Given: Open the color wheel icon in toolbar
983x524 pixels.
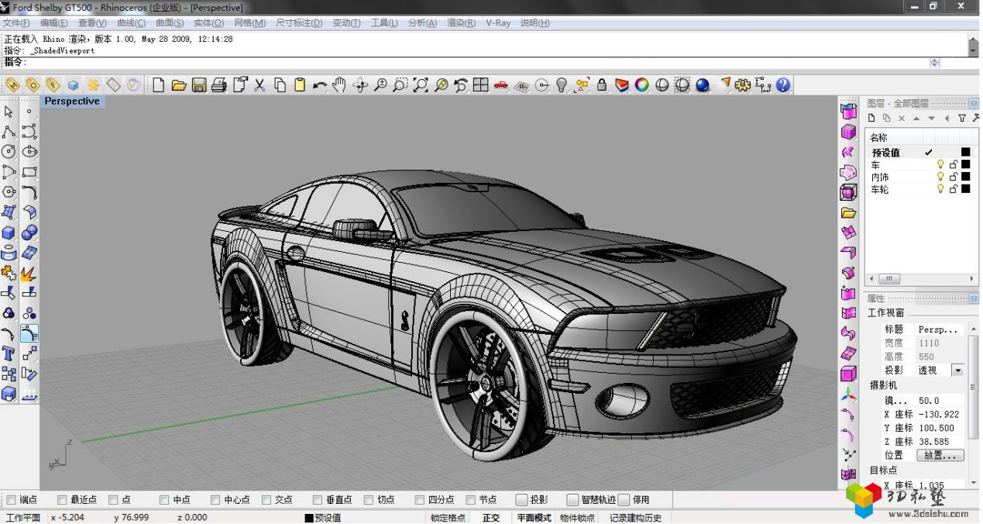Looking at the screenshot, I should [x=642, y=85].
